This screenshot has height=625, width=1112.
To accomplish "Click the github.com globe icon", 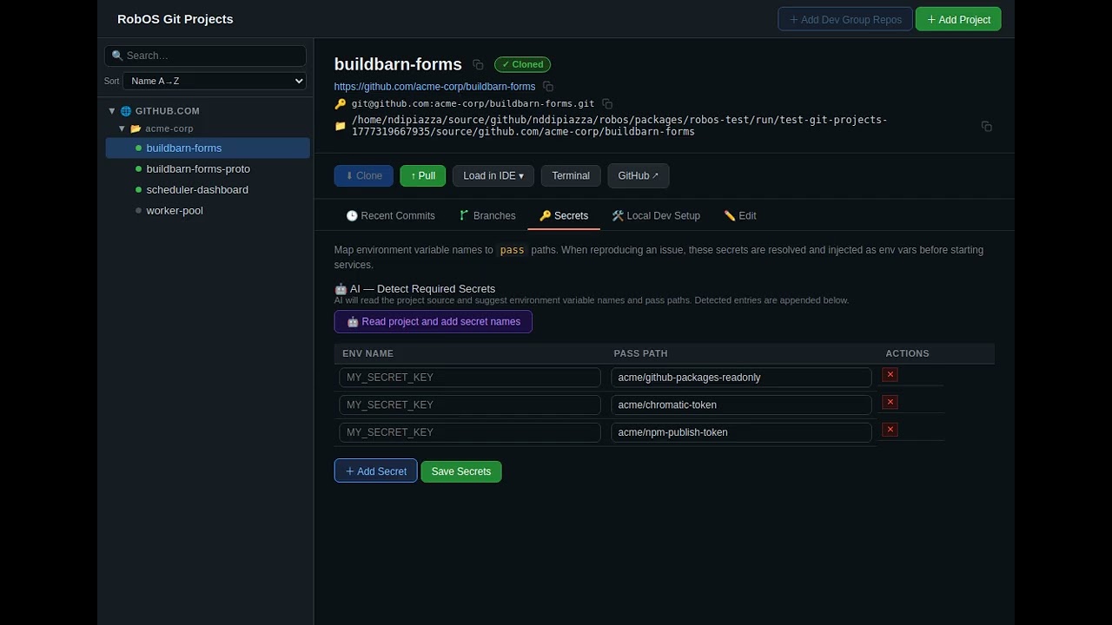I will point(126,111).
